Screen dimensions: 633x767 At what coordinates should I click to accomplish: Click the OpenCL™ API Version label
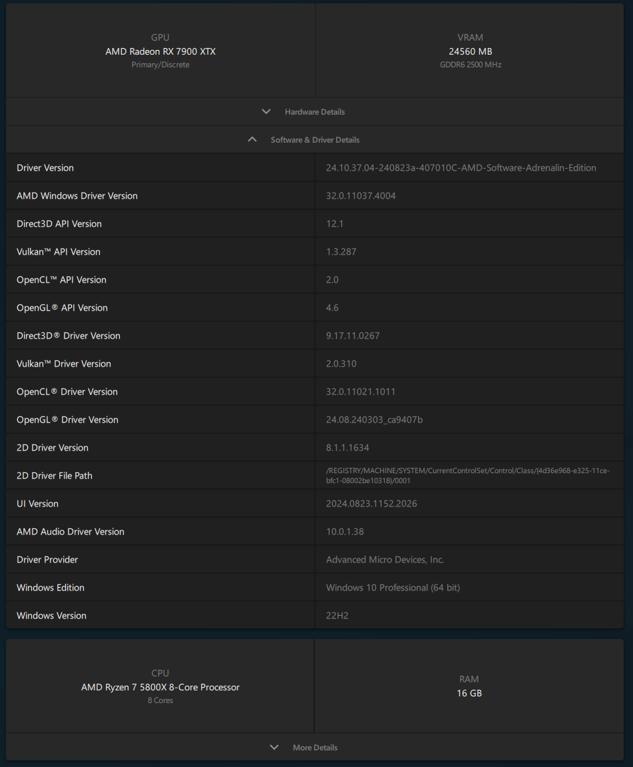(x=61, y=280)
